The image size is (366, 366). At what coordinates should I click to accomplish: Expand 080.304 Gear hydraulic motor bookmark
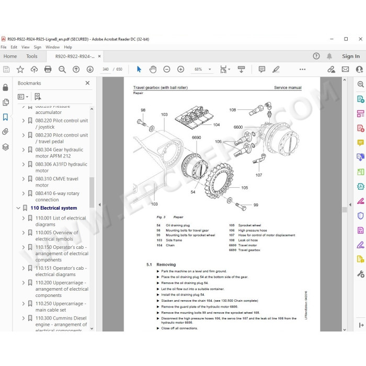pyautogui.click(x=24, y=150)
